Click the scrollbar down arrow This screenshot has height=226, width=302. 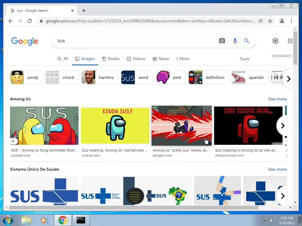click(295, 202)
